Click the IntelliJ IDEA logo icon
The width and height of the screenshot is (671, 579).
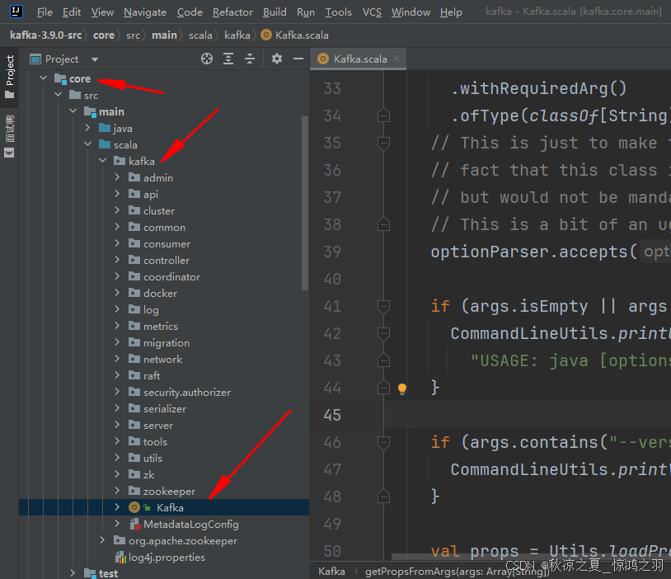pos(16,12)
